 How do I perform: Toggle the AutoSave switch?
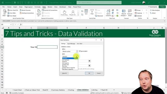click(14, 3)
